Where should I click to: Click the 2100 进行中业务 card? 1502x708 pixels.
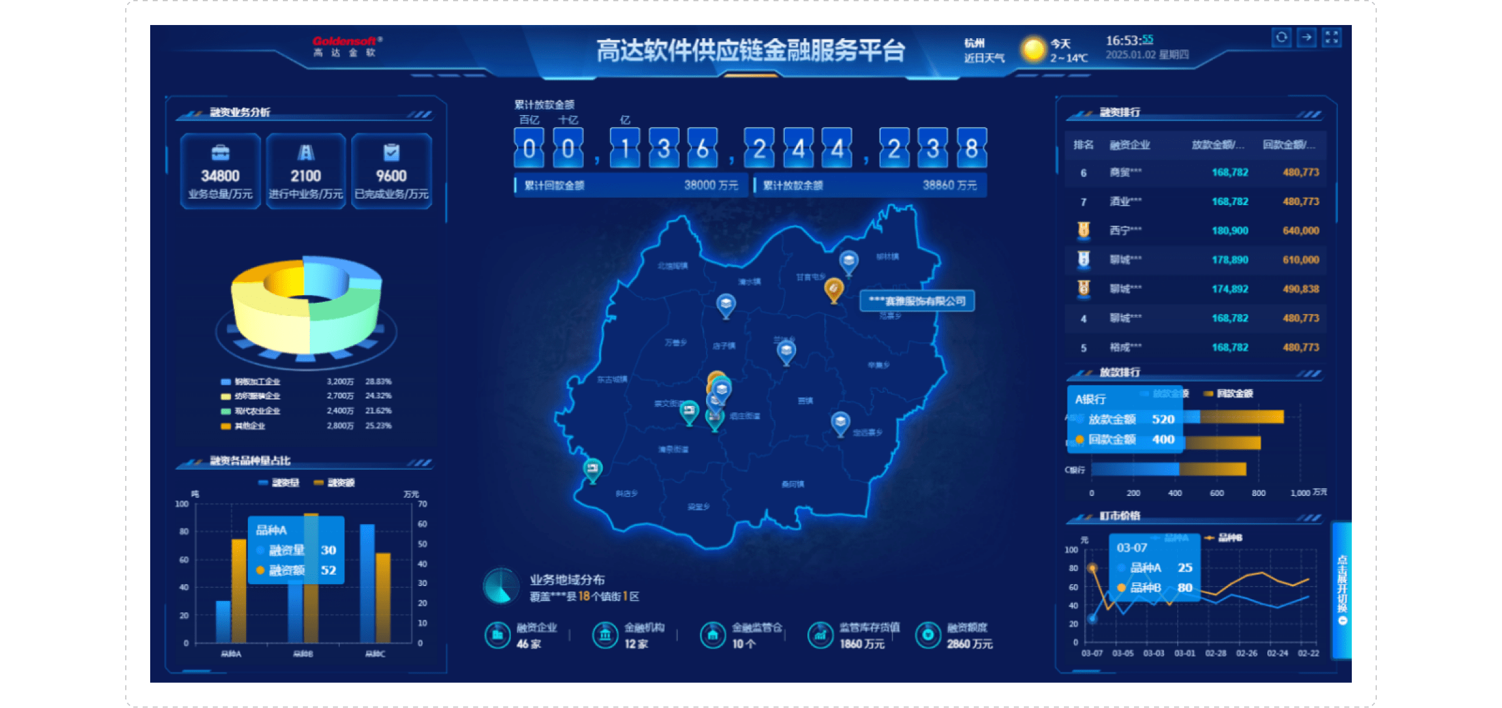point(305,171)
